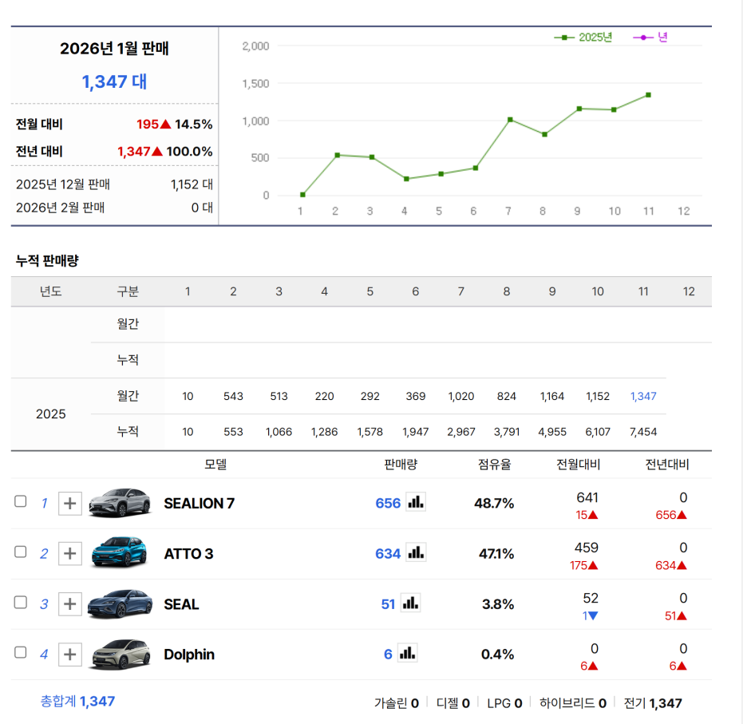The height and width of the screenshot is (724, 747).
Task: Click the 총합계 1,347 total label
Action: tap(77, 701)
